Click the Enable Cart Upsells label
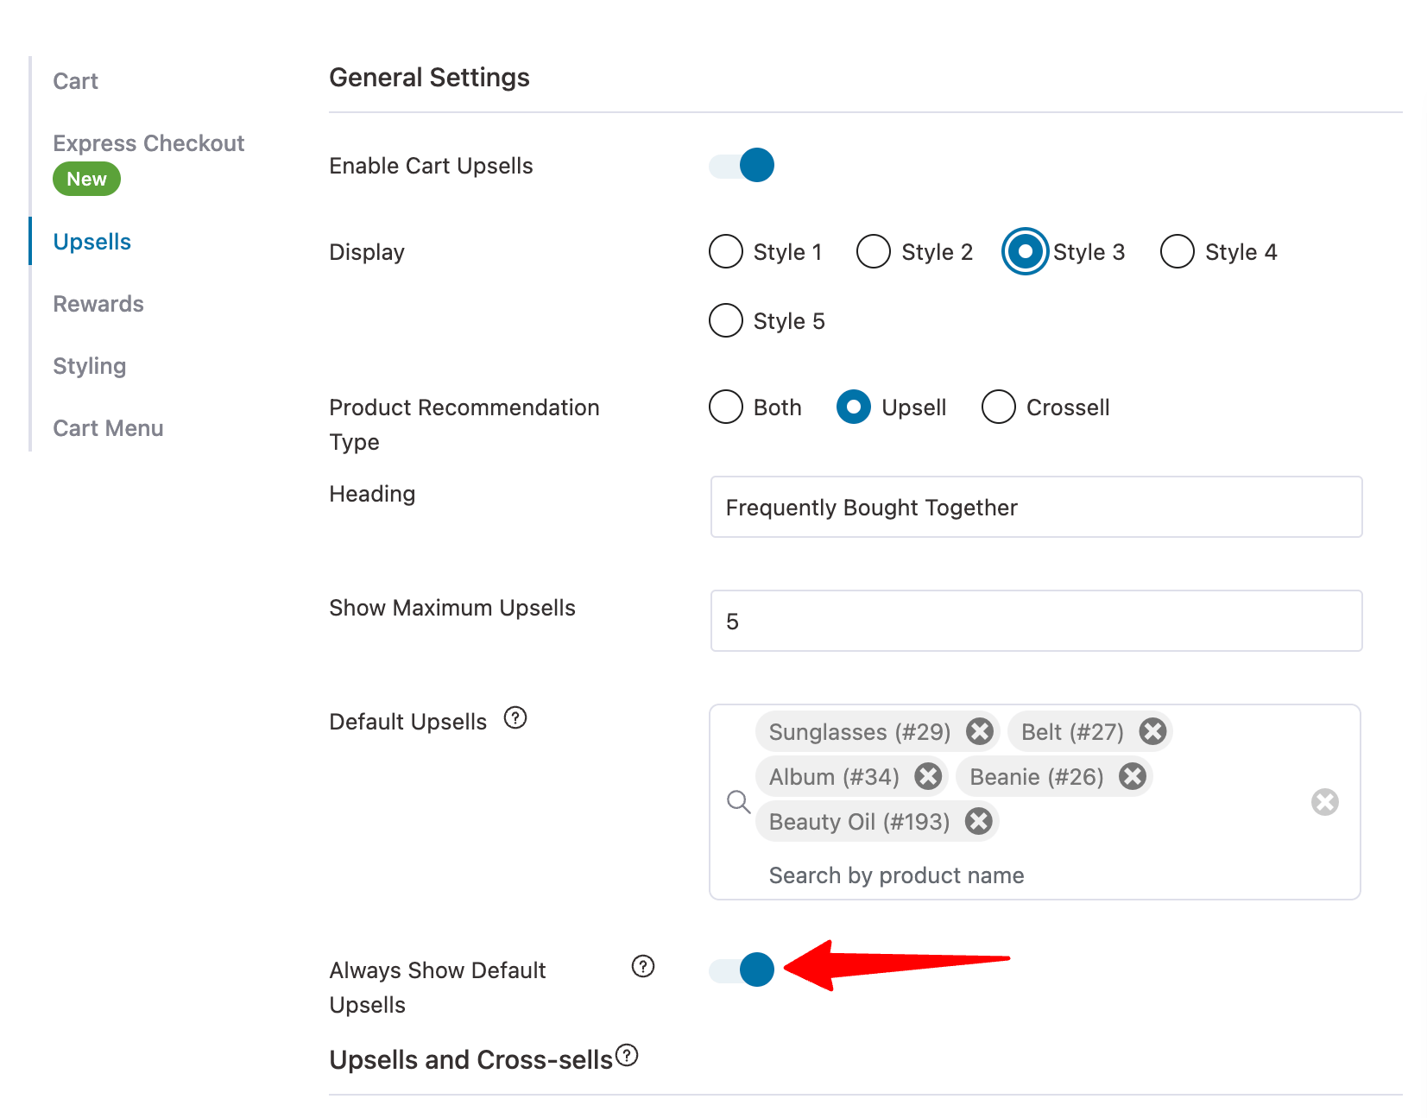The image size is (1427, 1118). click(x=432, y=166)
